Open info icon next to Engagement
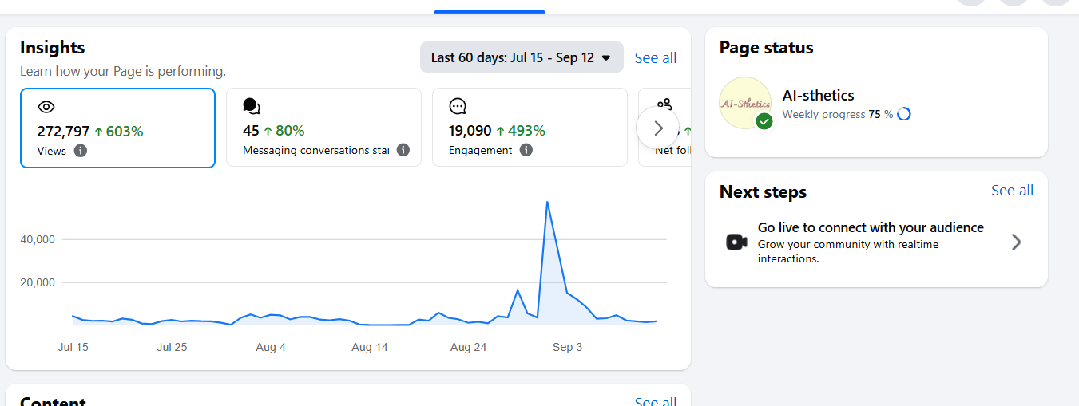The width and height of the screenshot is (1079, 406). pyautogui.click(x=526, y=150)
